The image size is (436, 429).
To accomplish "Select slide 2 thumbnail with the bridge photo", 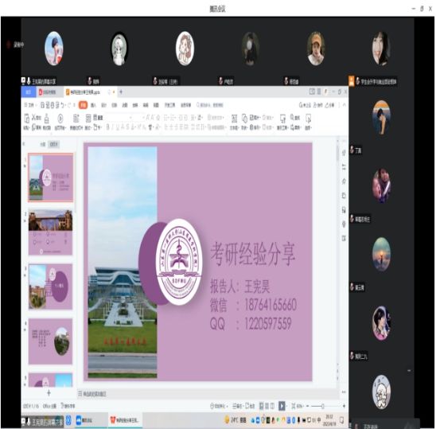I will pyautogui.click(x=50, y=232).
